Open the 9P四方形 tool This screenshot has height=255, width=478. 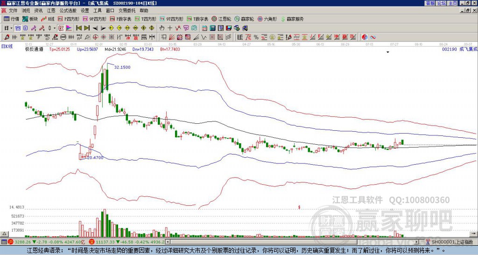click(95, 19)
